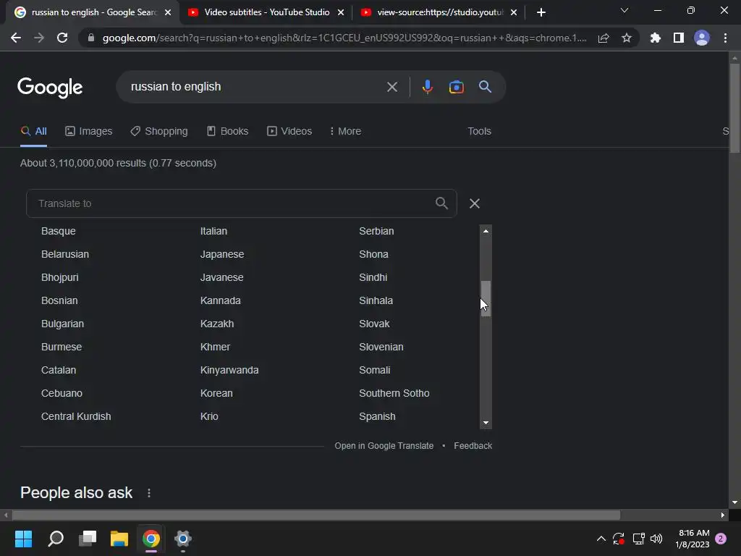Open in Google Translate link

384,446
